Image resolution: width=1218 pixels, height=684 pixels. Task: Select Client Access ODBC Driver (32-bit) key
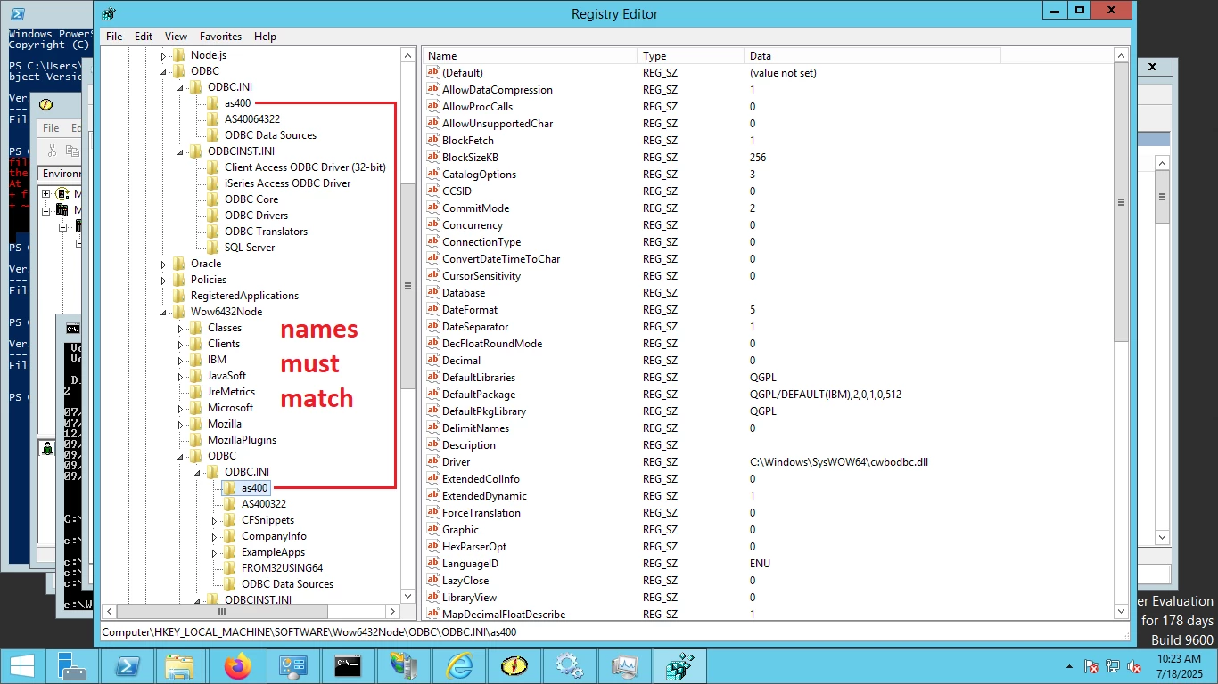click(x=305, y=167)
